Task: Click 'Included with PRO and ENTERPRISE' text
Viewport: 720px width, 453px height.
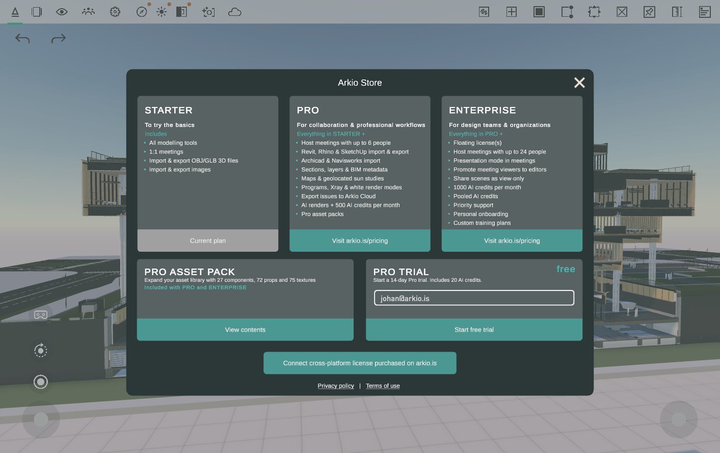Action: click(x=195, y=287)
